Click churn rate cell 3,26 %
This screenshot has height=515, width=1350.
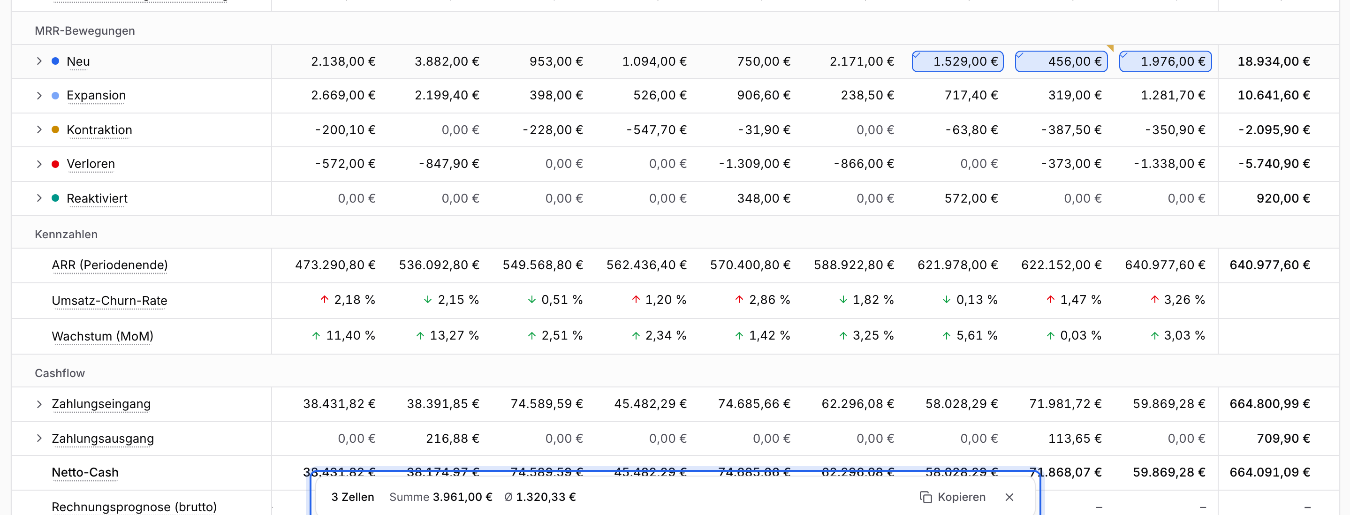1177,300
